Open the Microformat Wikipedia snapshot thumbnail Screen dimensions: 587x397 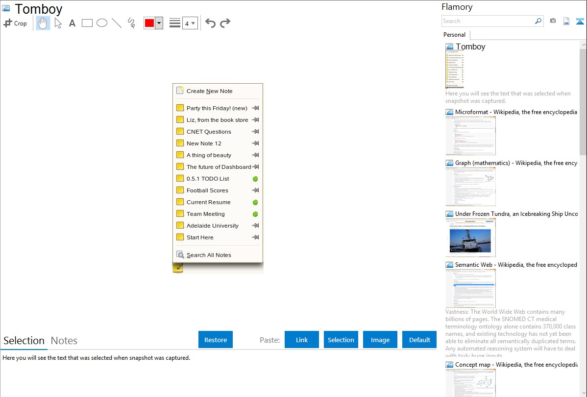click(470, 136)
